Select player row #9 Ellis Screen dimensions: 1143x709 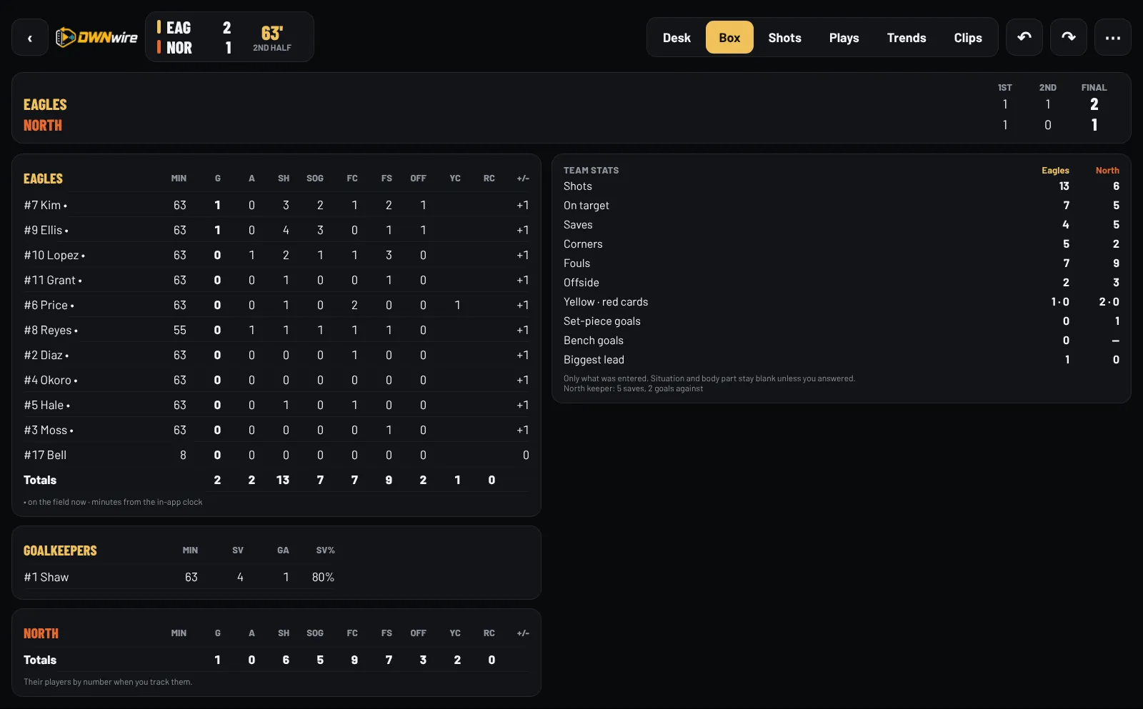click(276, 230)
